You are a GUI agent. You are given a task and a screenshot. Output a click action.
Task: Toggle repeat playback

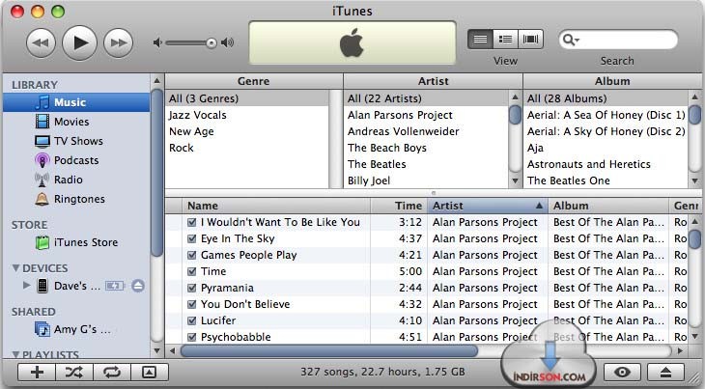click(x=111, y=372)
